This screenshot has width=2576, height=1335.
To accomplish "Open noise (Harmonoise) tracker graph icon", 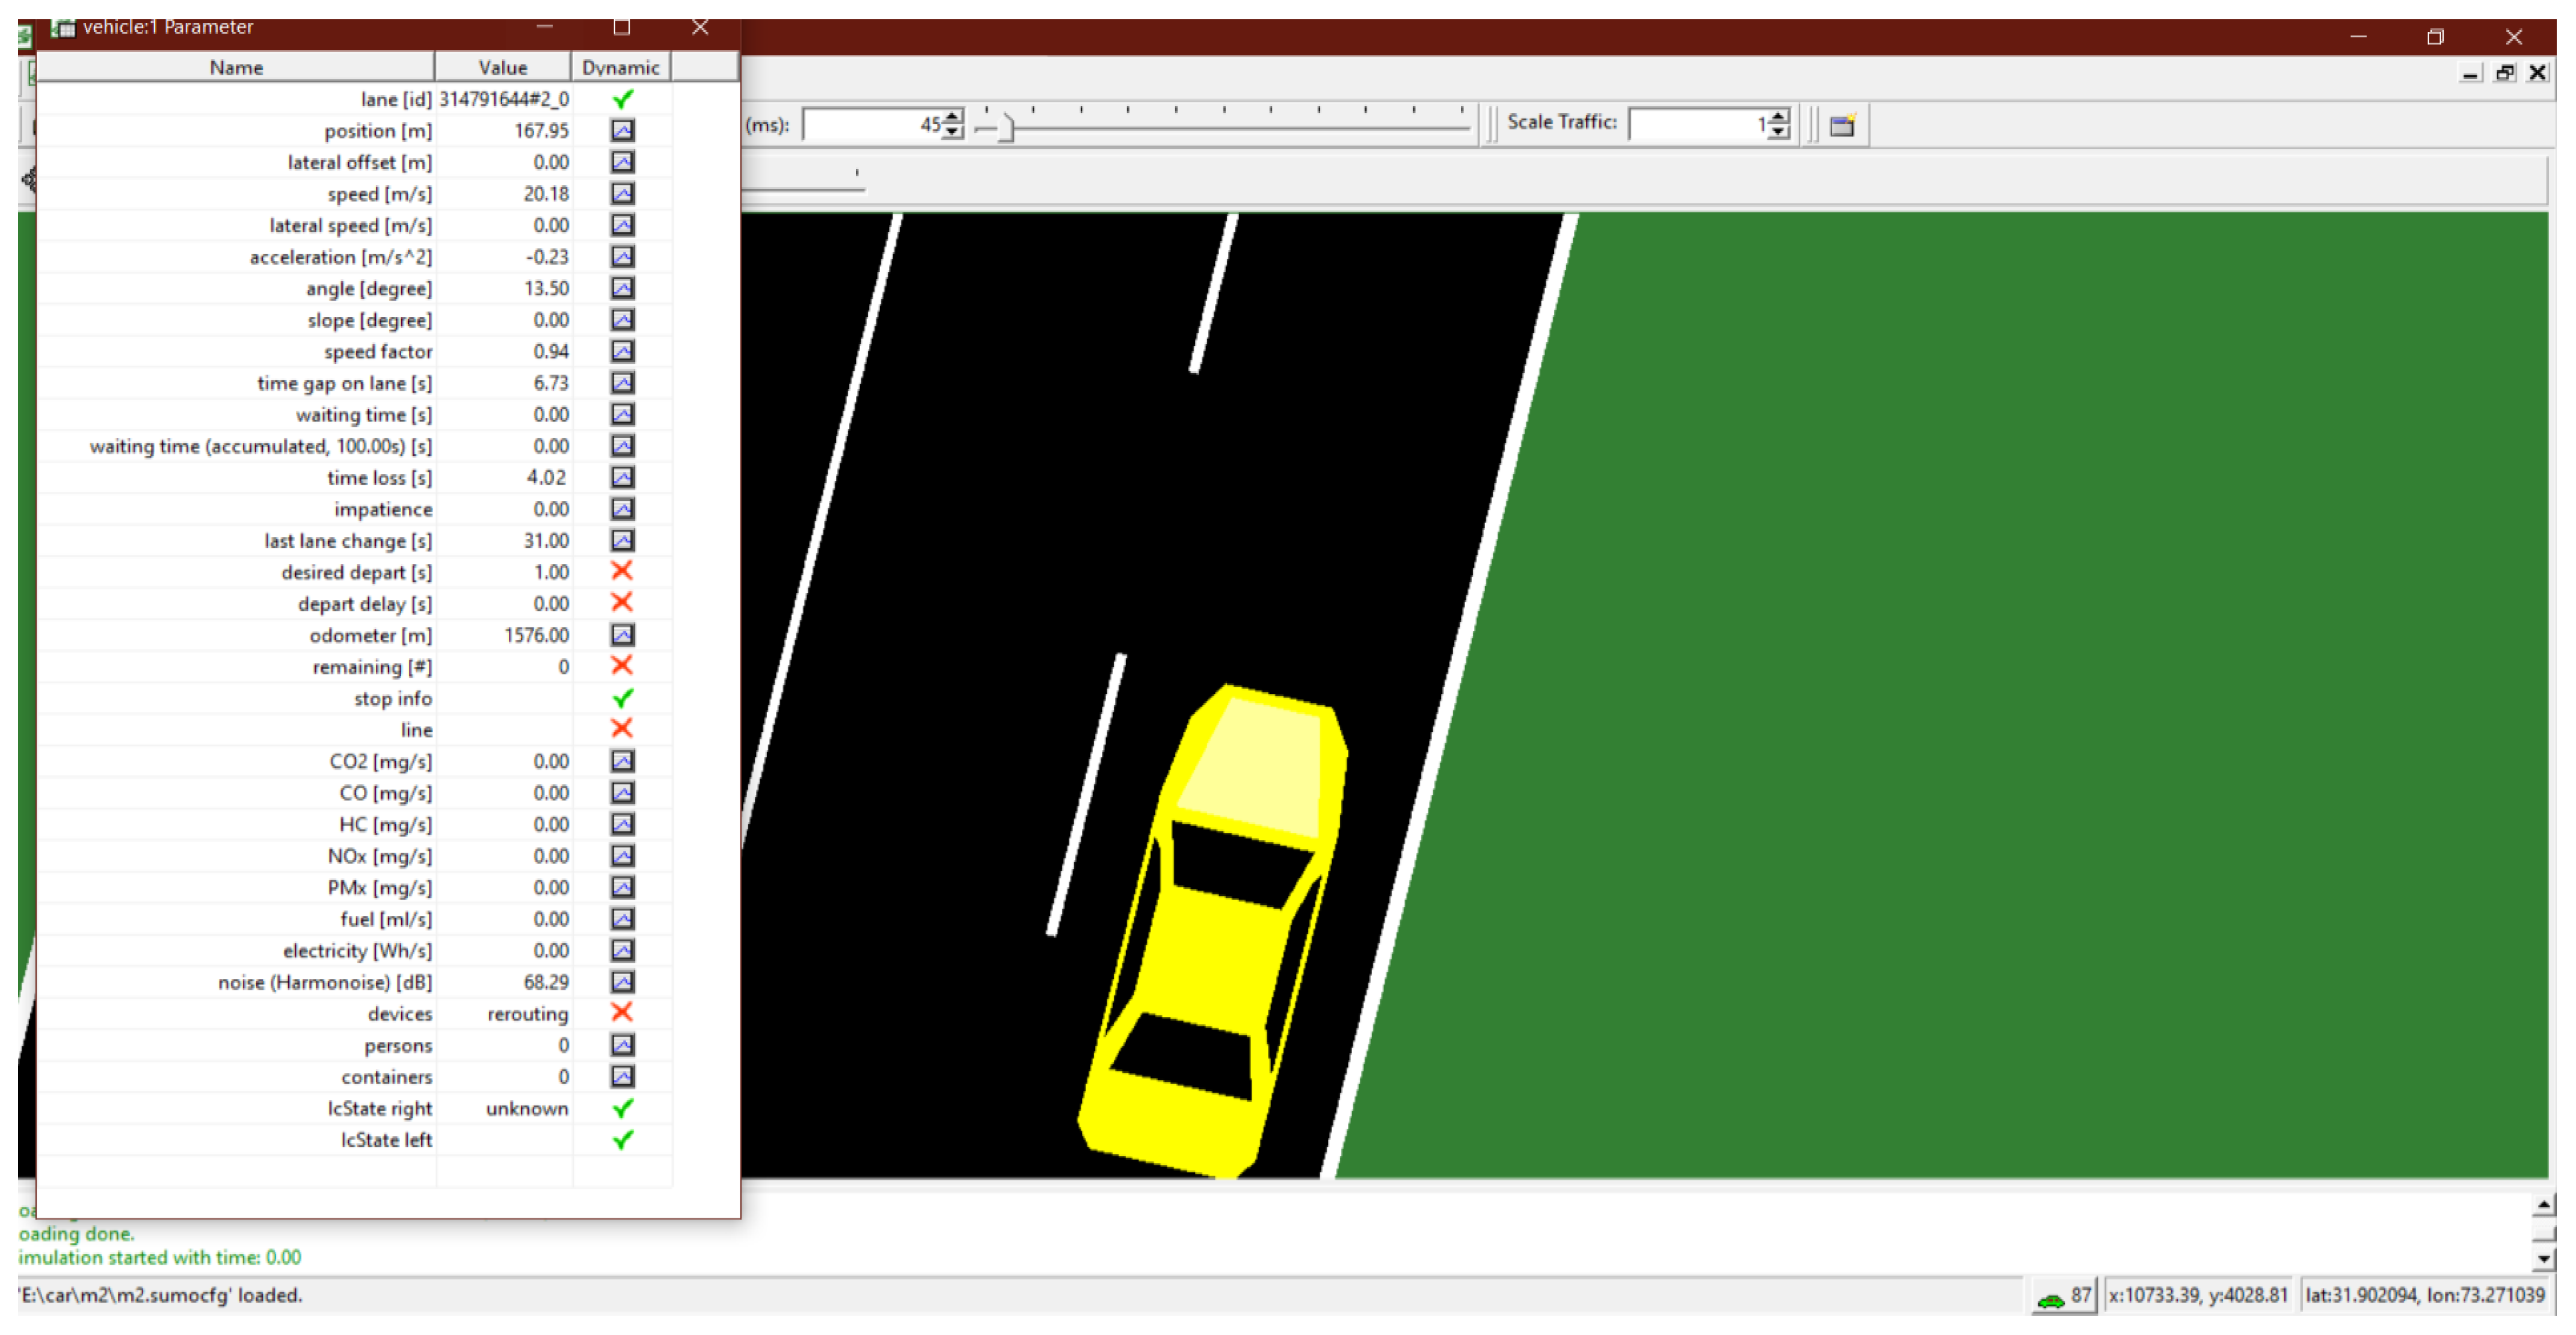I will coord(622,981).
